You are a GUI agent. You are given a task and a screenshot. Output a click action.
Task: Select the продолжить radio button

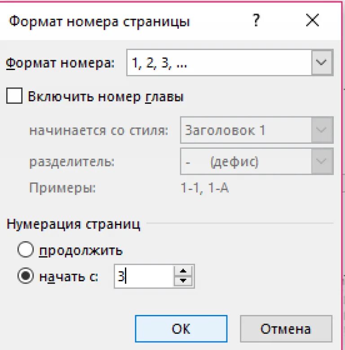[x=26, y=250]
